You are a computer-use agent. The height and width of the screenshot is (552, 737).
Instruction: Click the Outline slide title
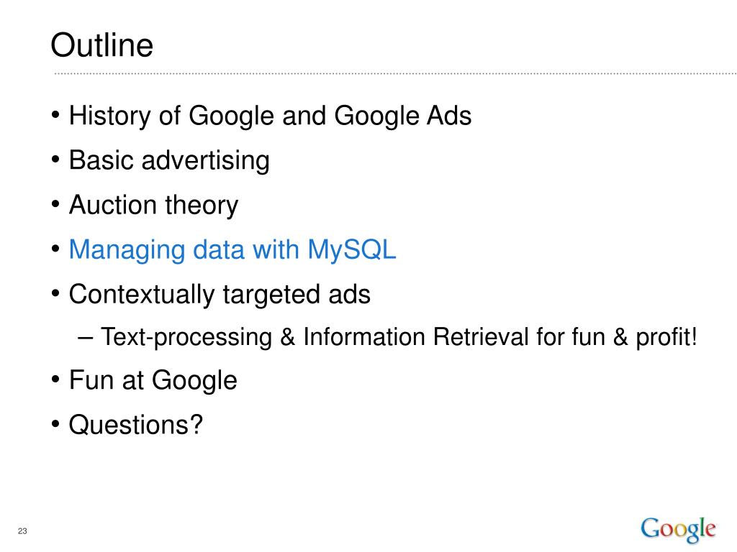click(x=102, y=45)
